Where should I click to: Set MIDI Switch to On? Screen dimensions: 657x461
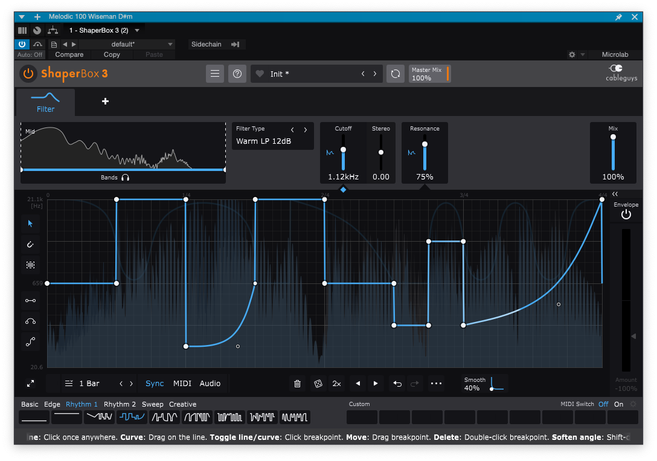pyautogui.click(x=619, y=404)
